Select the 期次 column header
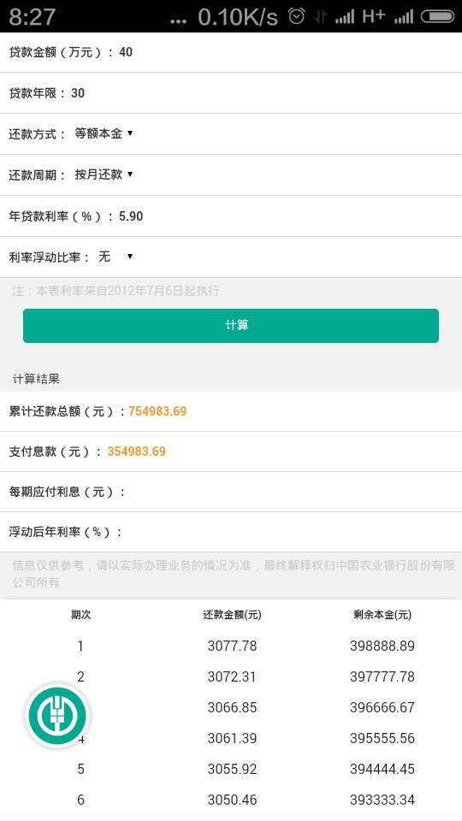 (x=80, y=615)
